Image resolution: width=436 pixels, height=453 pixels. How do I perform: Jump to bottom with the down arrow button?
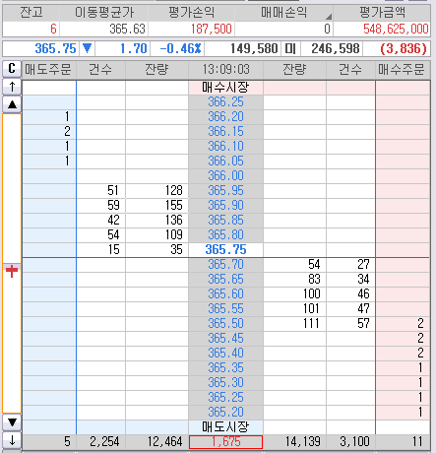(12, 440)
